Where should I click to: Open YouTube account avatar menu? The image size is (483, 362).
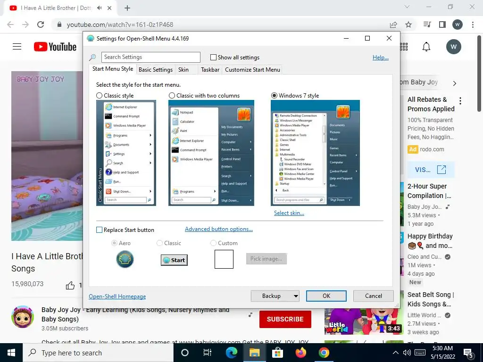tap(453, 47)
